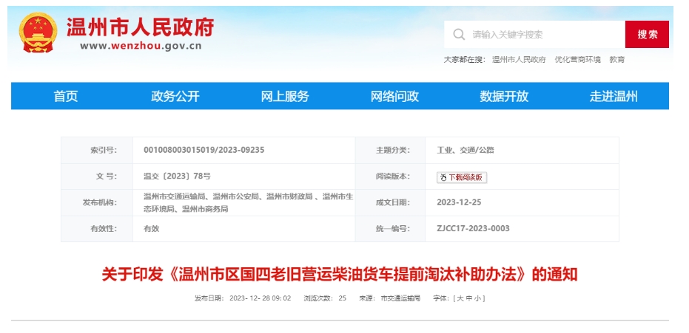Navigate to 走进温州 section
This screenshot has width=689, height=333.
coord(614,97)
